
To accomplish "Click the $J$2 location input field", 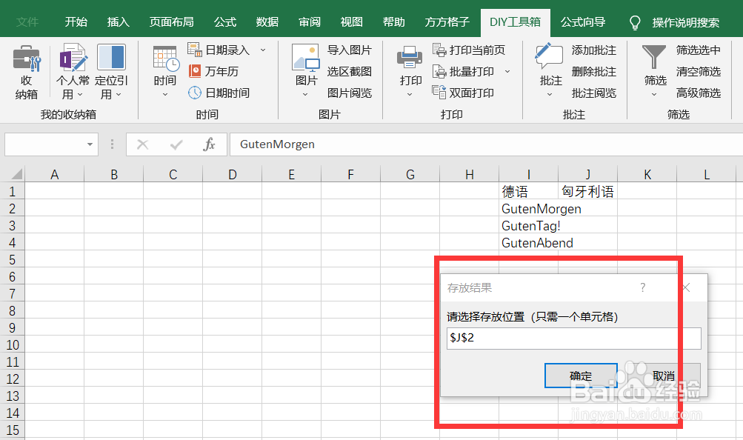I will tap(573, 339).
